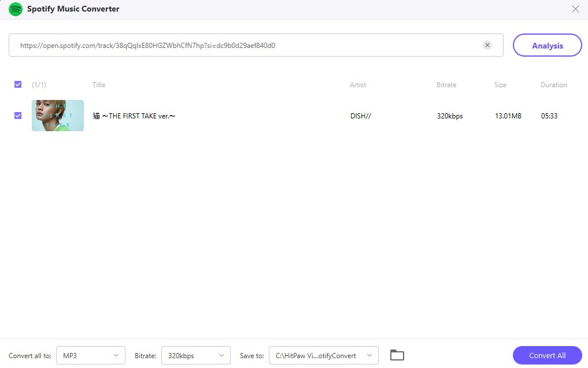Click the Convert All button
Image resolution: width=588 pixels, height=368 pixels.
click(x=547, y=355)
